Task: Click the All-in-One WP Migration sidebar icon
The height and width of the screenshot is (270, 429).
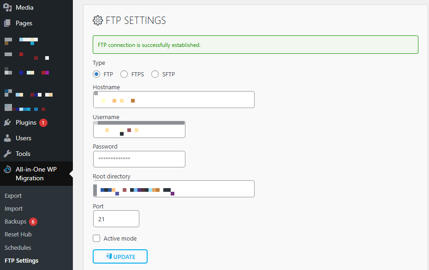Action: [8, 170]
